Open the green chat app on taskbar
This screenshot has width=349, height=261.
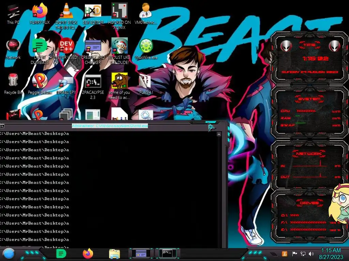[61, 254]
